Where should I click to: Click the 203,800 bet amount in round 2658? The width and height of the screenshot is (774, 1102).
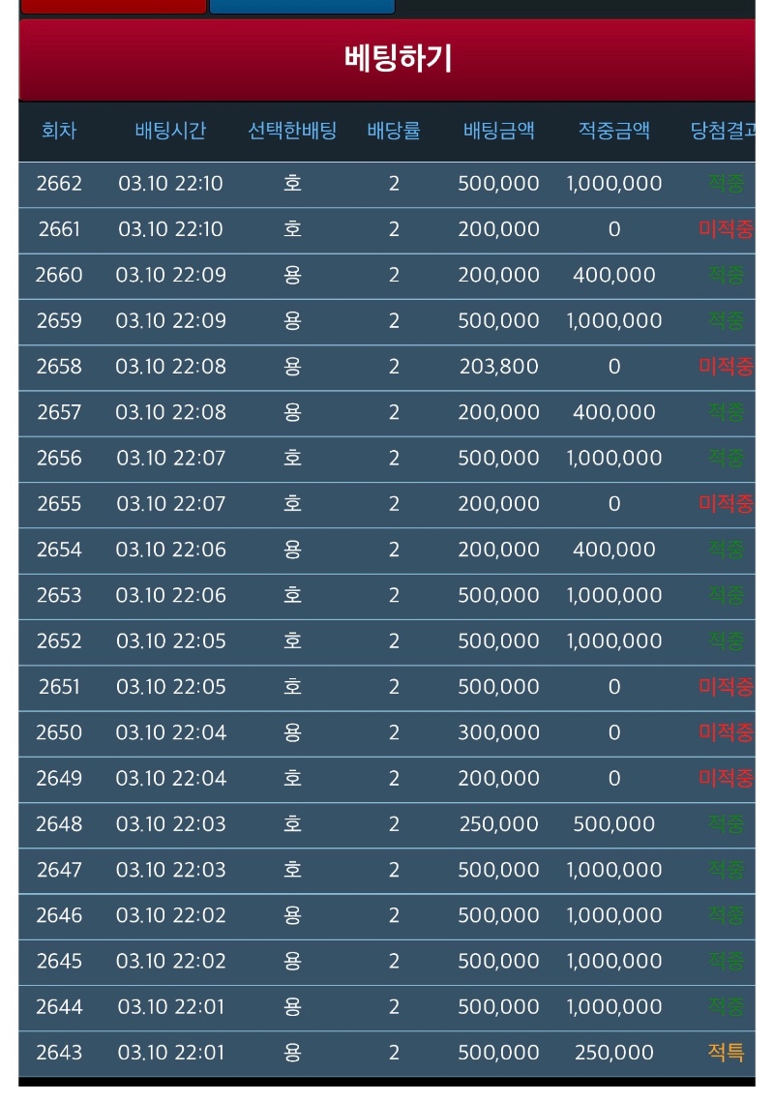coord(498,367)
